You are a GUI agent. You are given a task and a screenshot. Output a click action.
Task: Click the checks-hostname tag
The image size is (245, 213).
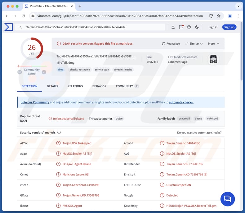(x=80, y=70)
